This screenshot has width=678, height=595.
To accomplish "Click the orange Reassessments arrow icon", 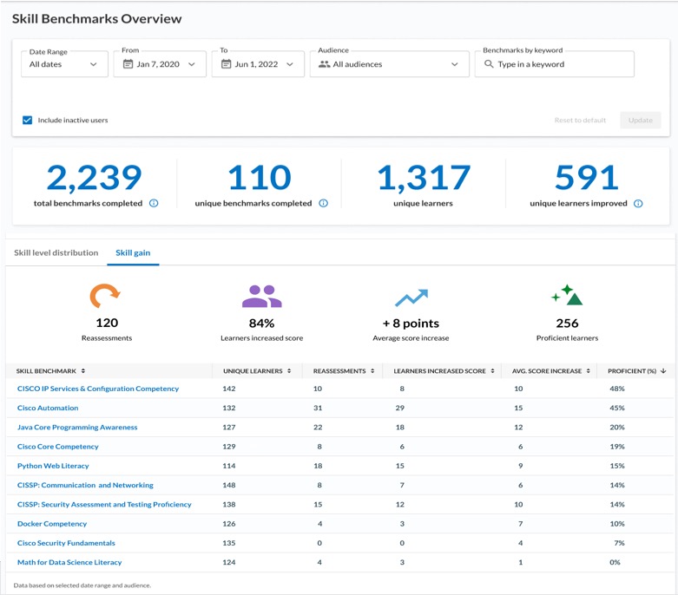I will pos(106,297).
